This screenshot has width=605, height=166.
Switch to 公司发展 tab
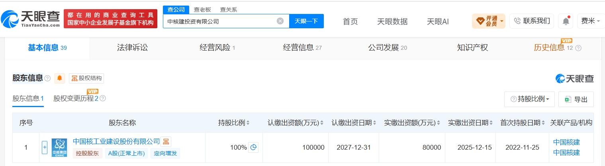(x=388, y=48)
